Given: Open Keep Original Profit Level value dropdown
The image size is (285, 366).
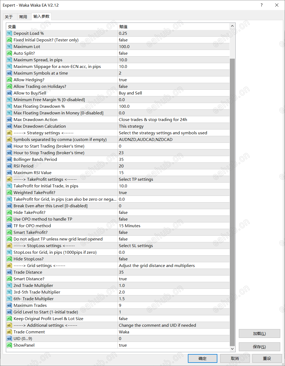Looking at the screenshot, I should coord(174,318).
